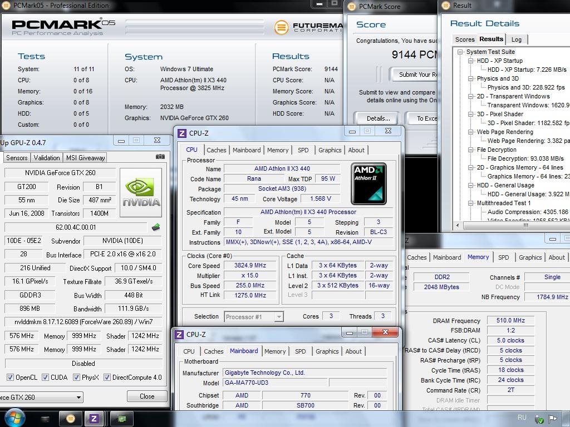This screenshot has height=427, width=570.
Task: Click the Windows 7 Ultimate OS text
Action: 186,69
